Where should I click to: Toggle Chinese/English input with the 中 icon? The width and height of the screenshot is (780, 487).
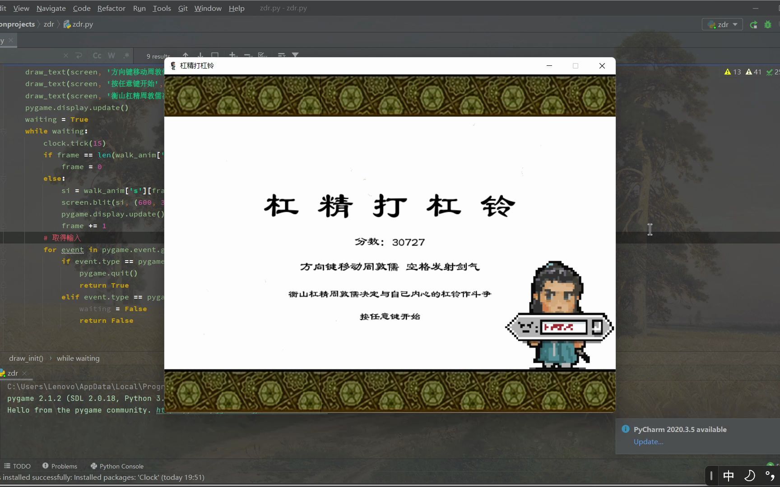pyautogui.click(x=729, y=476)
